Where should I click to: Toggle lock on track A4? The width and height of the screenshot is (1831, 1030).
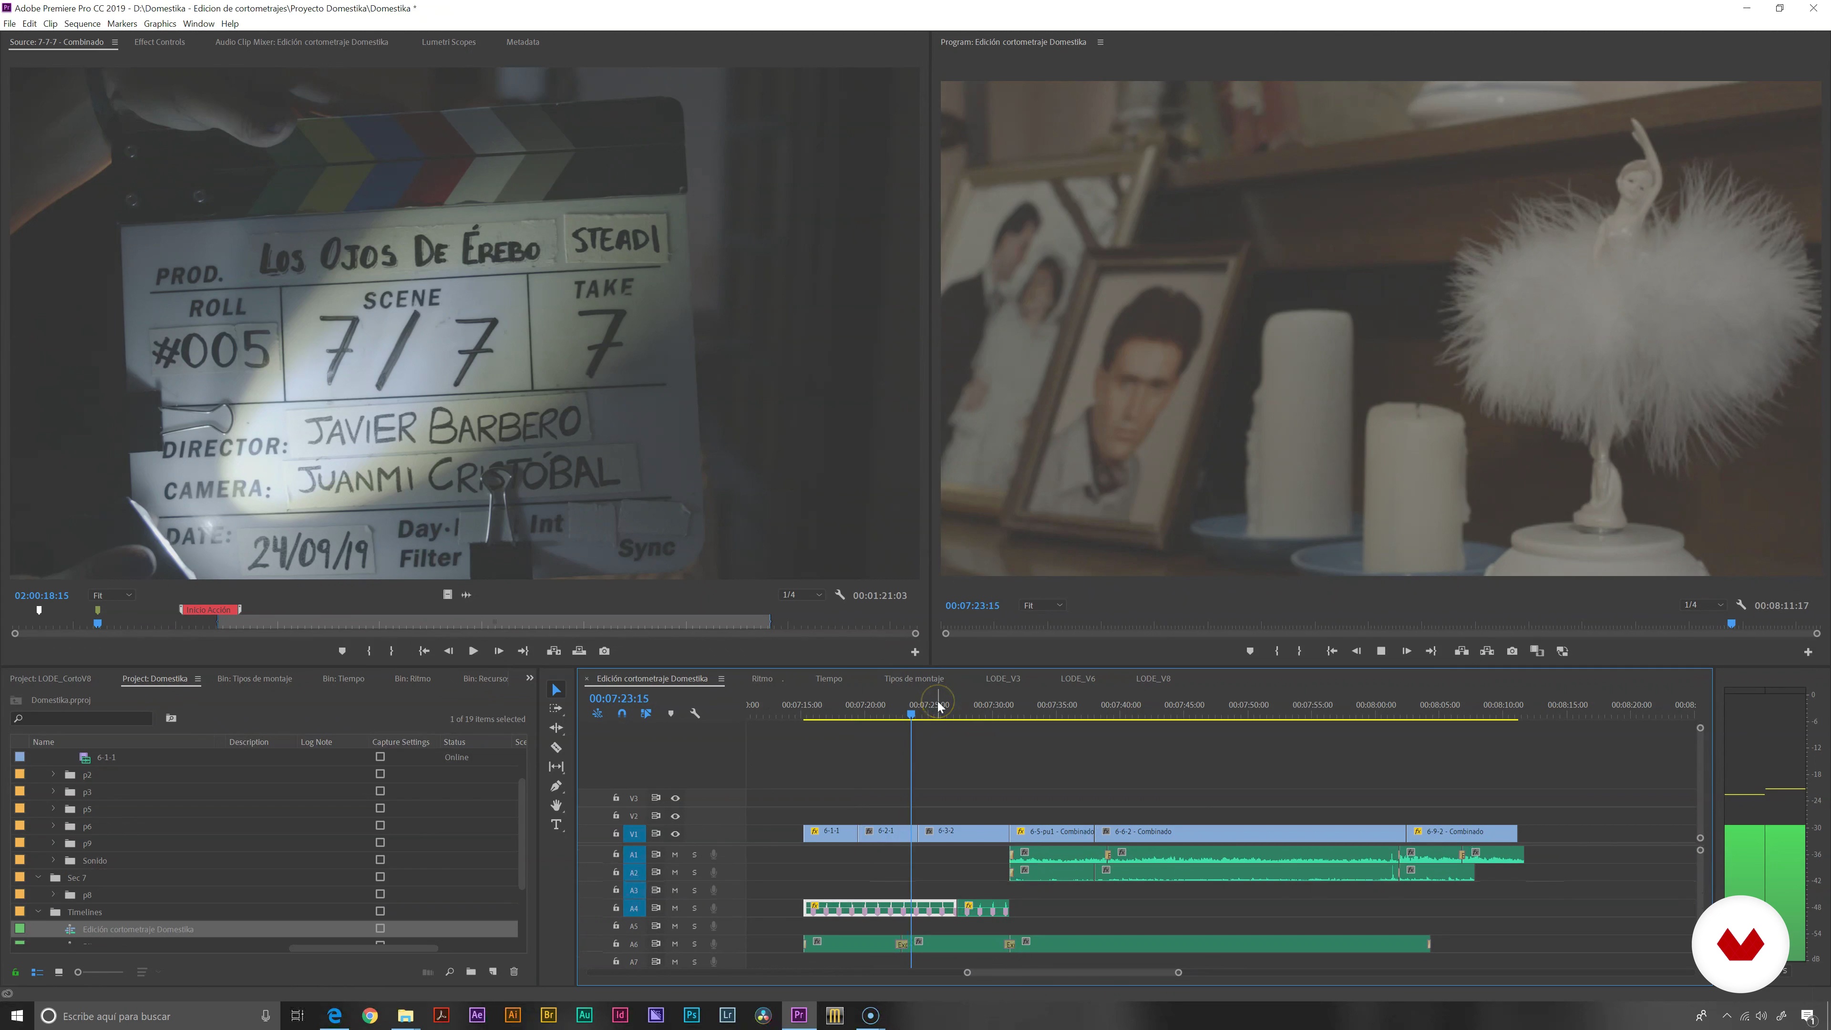(x=616, y=908)
